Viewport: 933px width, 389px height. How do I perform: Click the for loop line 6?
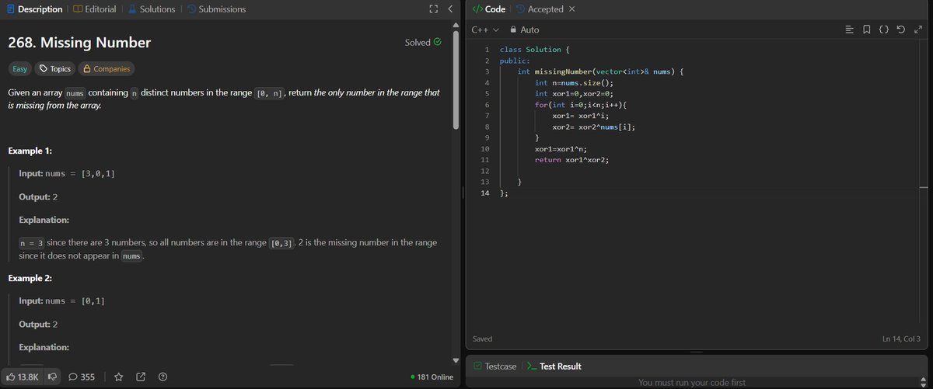point(580,105)
